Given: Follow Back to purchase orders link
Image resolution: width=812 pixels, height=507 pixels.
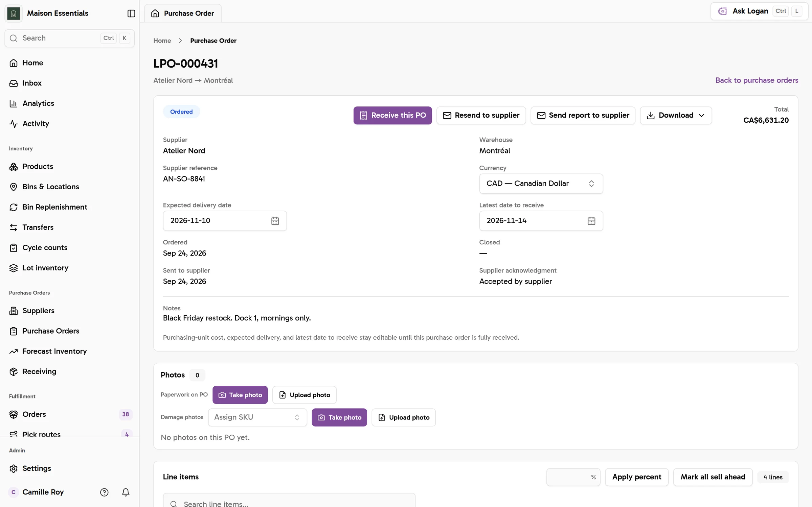Looking at the screenshot, I should 757,80.
